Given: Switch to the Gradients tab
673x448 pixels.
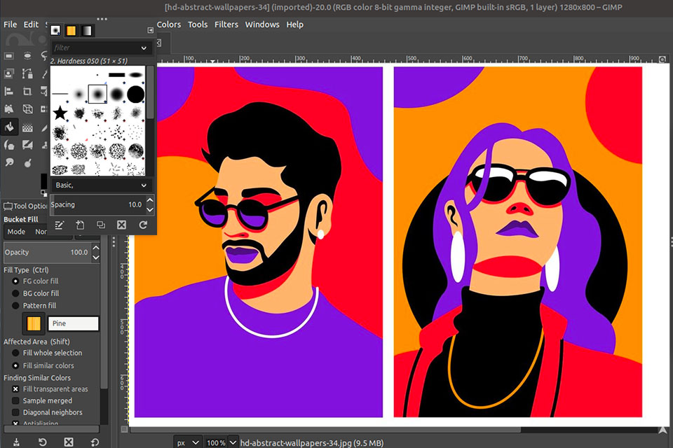Looking at the screenshot, I should [x=87, y=30].
